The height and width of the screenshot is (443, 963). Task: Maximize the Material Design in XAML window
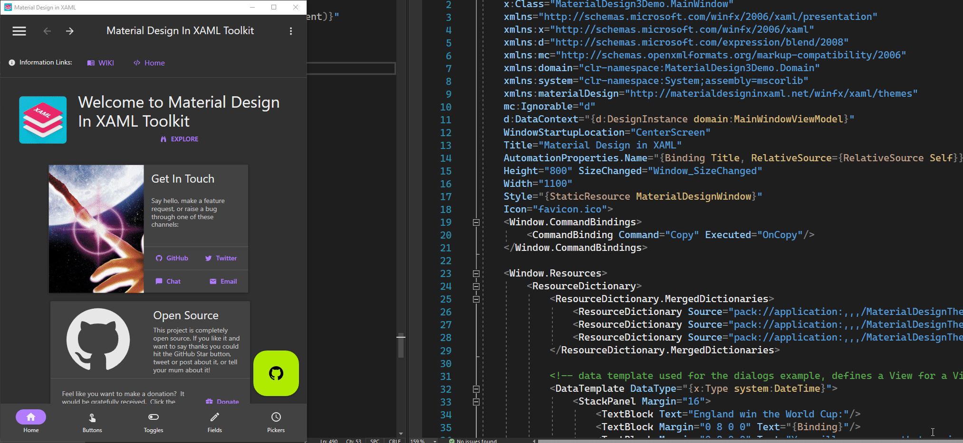point(274,7)
